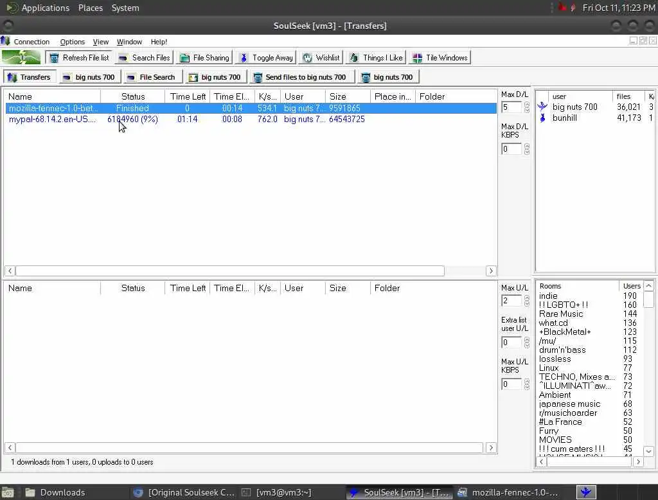
Task: Open the Help! menu
Action: [x=159, y=42]
